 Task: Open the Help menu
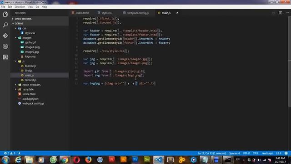click(44, 7)
